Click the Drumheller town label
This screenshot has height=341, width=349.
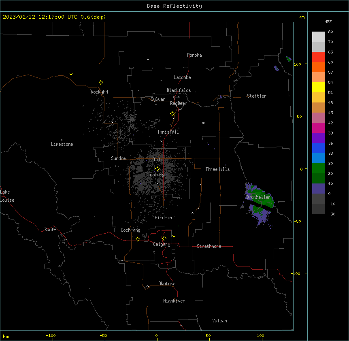[x=258, y=197]
